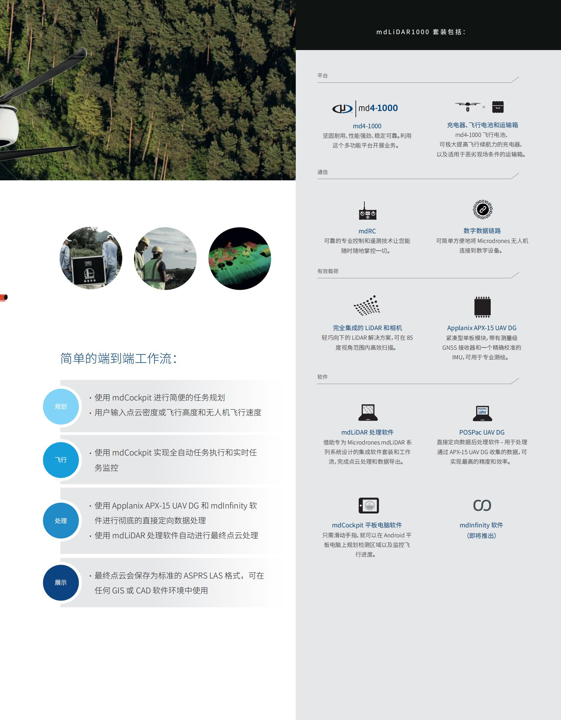Click the mdRC blue heading
Screen dimensions: 561x720
[x=367, y=231]
